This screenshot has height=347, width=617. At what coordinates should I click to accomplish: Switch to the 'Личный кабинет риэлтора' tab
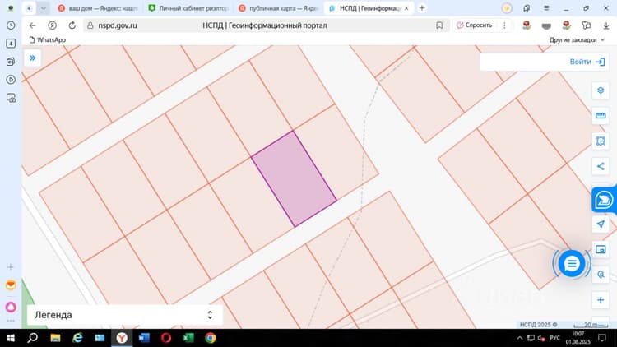(190, 8)
